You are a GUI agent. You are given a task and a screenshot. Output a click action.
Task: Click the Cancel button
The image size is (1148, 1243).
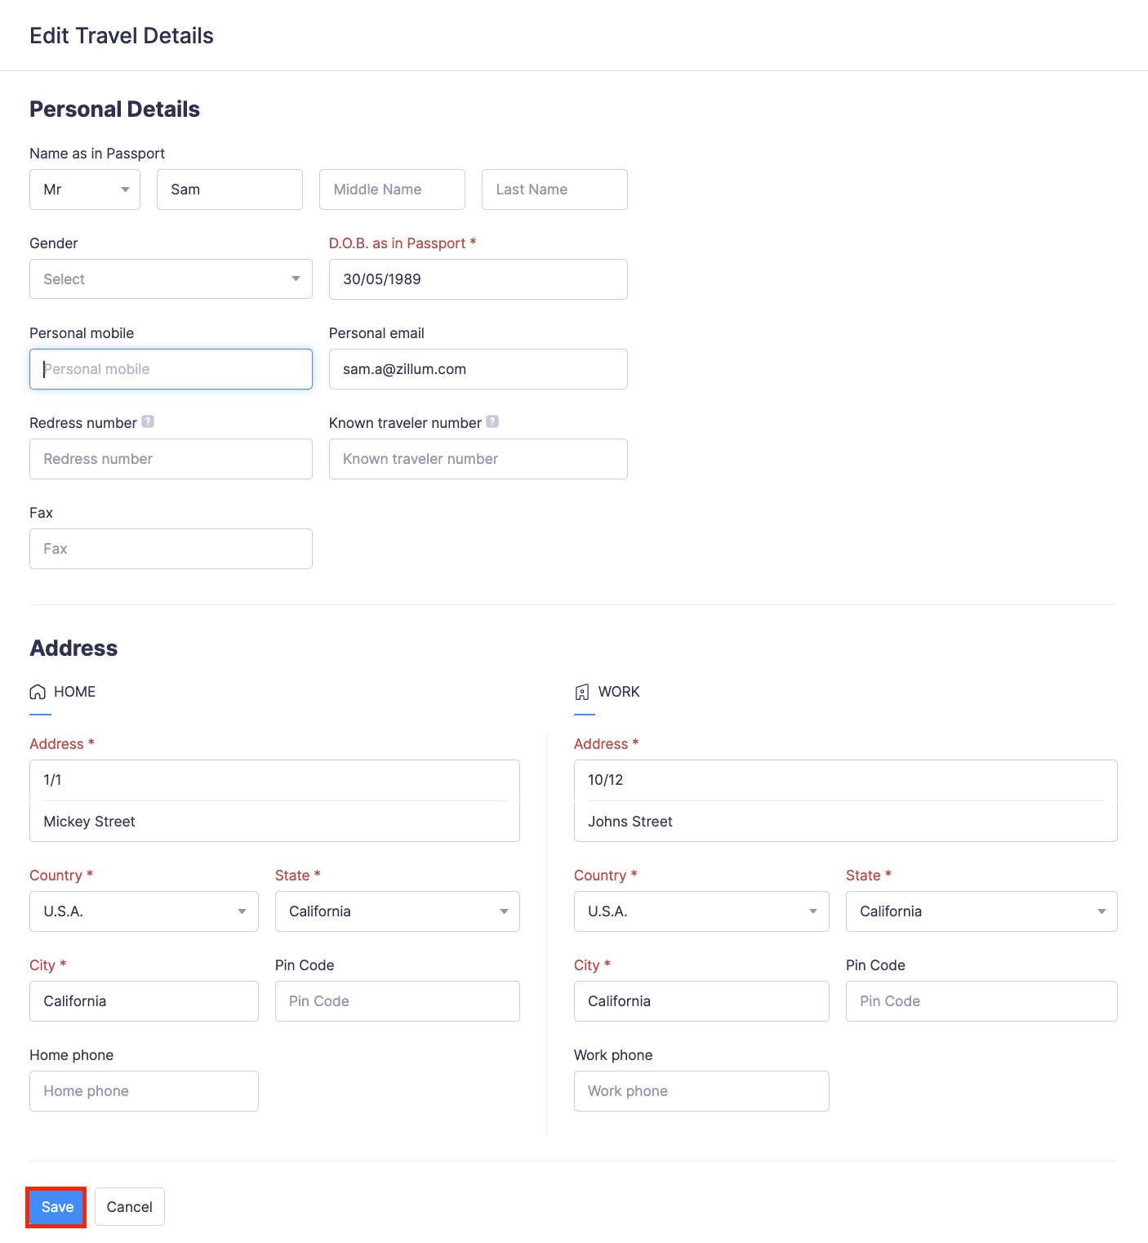click(x=130, y=1207)
